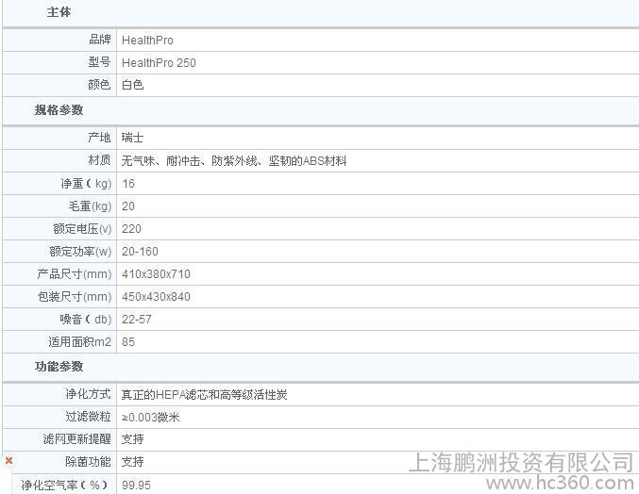Click the small red X icon

[8, 460]
